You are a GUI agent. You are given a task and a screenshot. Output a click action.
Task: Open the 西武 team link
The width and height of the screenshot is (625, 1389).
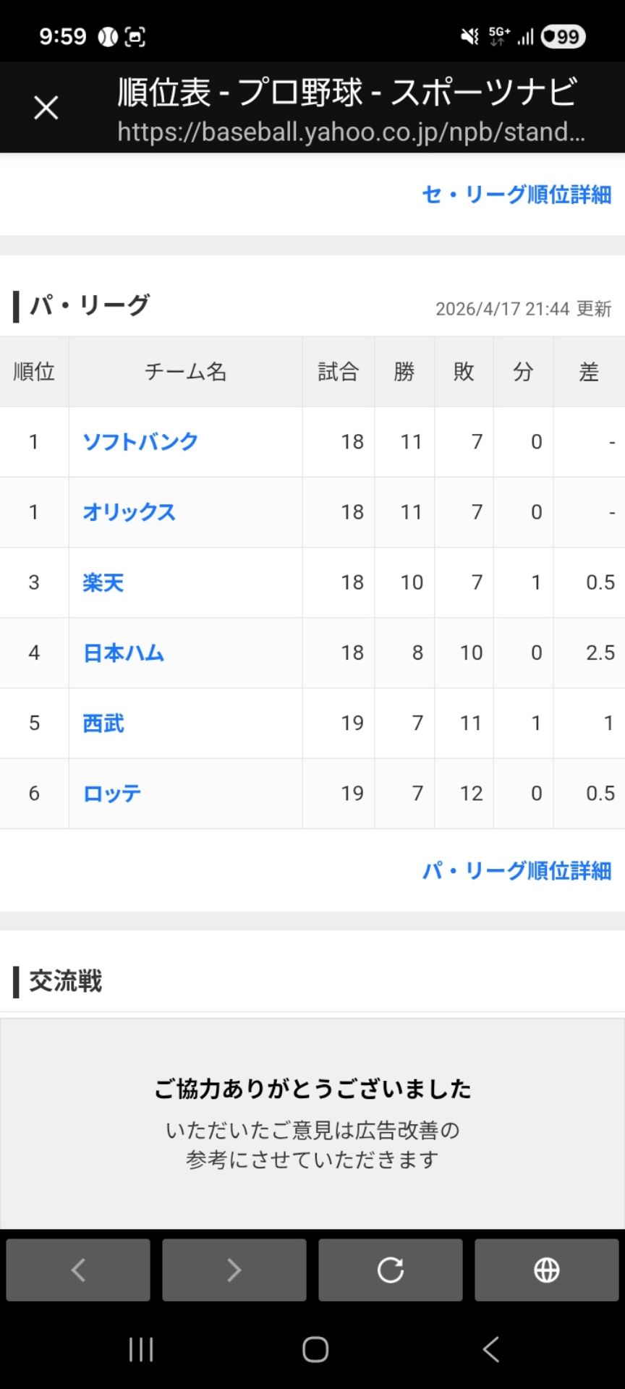coord(103,723)
